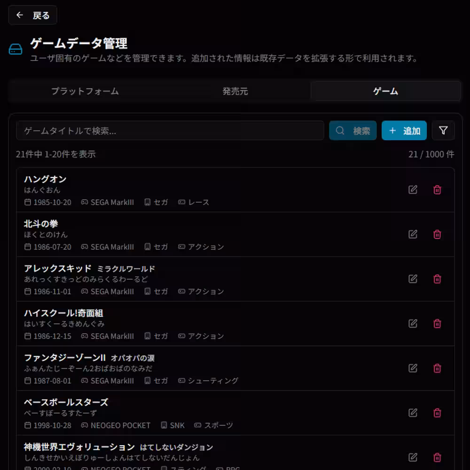Image resolution: width=470 pixels, height=470 pixels.
Task: Open the 発売元 tab
Action: pyautogui.click(x=235, y=91)
